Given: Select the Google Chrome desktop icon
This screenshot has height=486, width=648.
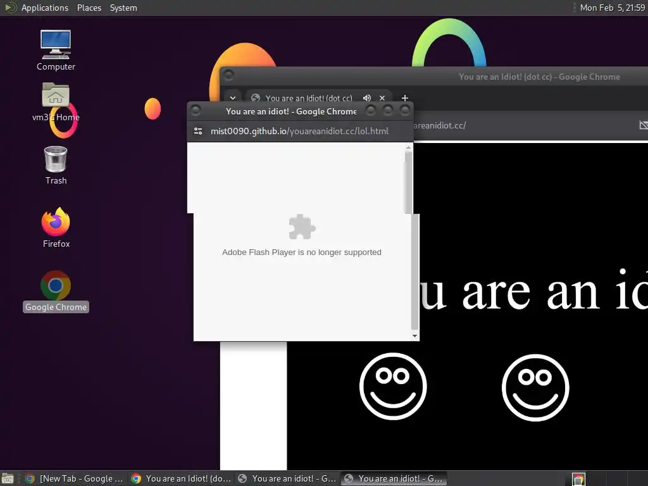Looking at the screenshot, I should [x=56, y=291].
